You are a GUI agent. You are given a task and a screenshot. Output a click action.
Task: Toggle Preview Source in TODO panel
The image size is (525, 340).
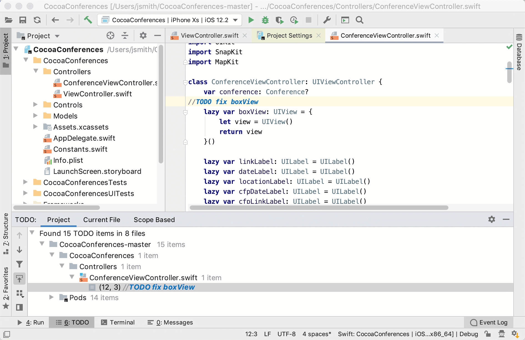pyautogui.click(x=19, y=307)
